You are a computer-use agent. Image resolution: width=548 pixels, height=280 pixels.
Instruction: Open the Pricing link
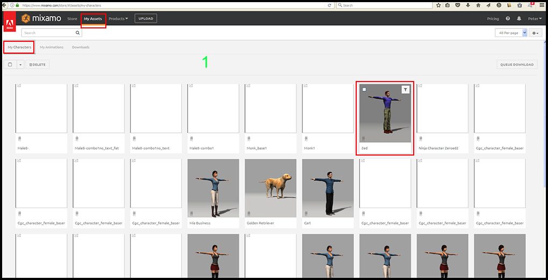pos(493,18)
